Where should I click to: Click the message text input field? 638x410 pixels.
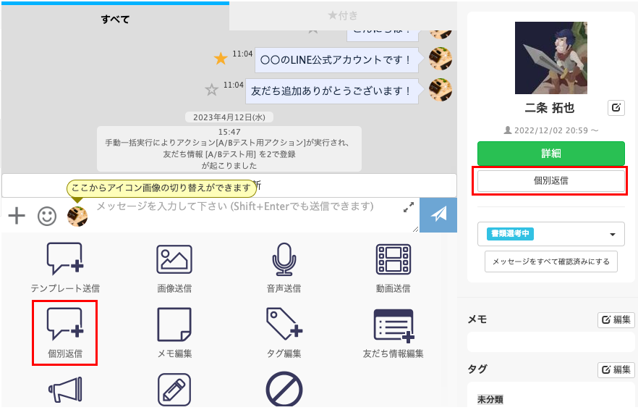coord(246,216)
